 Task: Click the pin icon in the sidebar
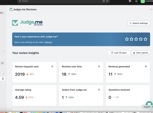click(3, 79)
